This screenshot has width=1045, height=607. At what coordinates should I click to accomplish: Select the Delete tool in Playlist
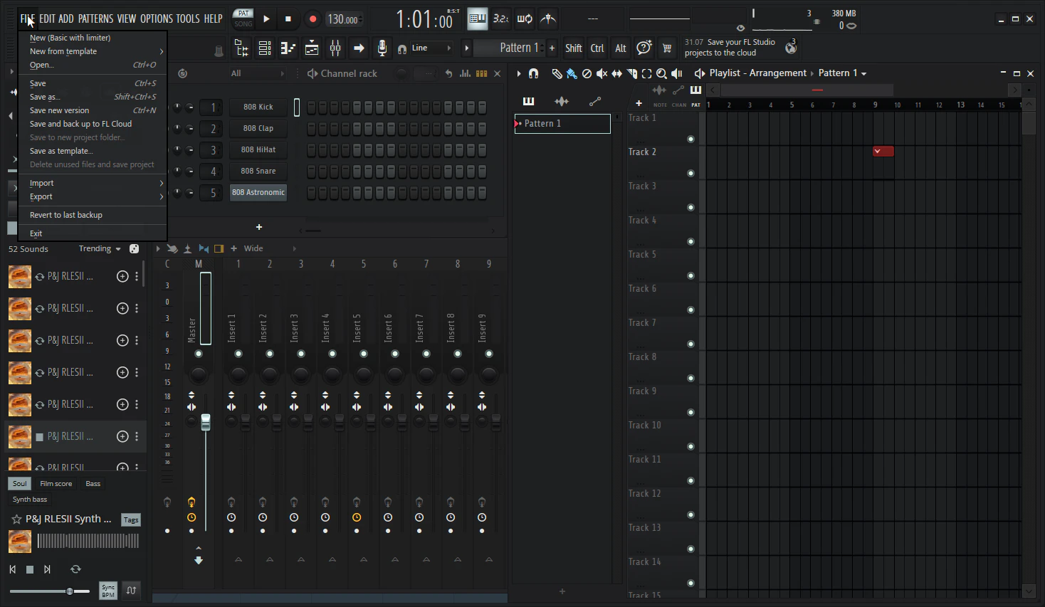point(587,73)
